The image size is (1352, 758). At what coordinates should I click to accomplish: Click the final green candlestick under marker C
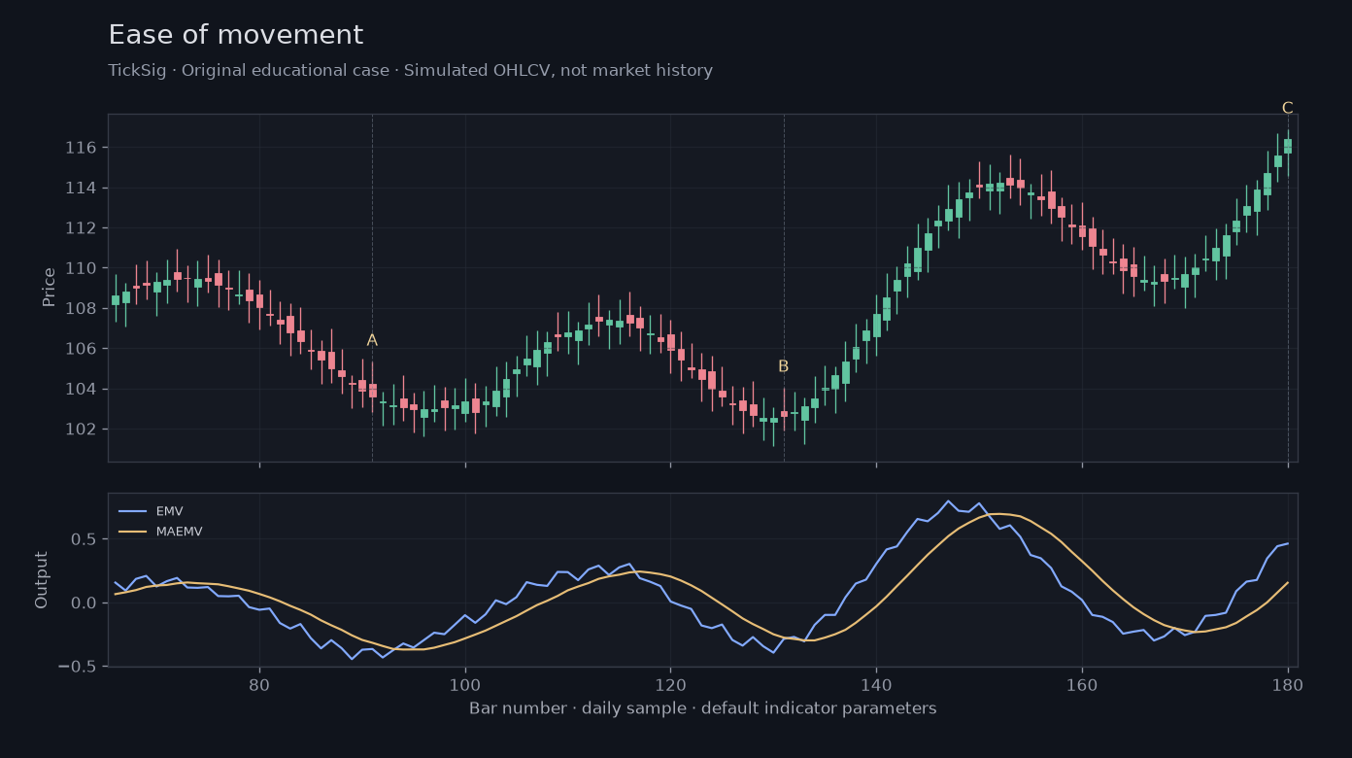click(1288, 146)
